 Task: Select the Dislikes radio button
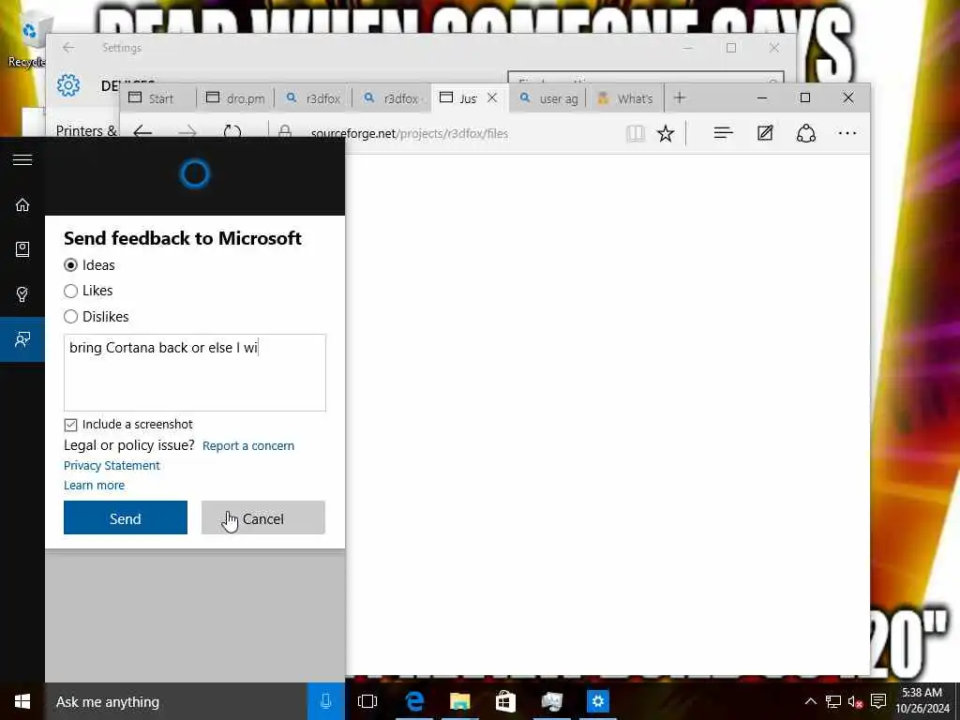click(x=70, y=317)
